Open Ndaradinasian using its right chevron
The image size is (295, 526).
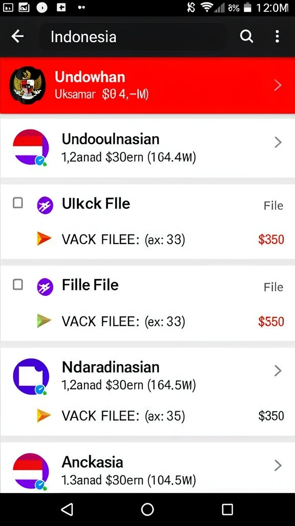tap(278, 371)
